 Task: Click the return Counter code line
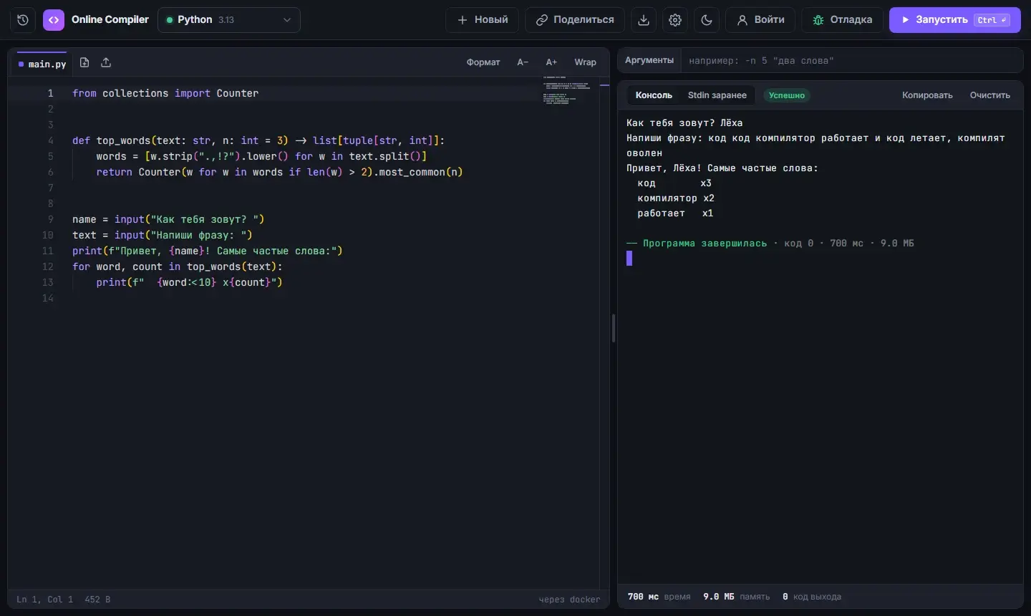[280, 172]
